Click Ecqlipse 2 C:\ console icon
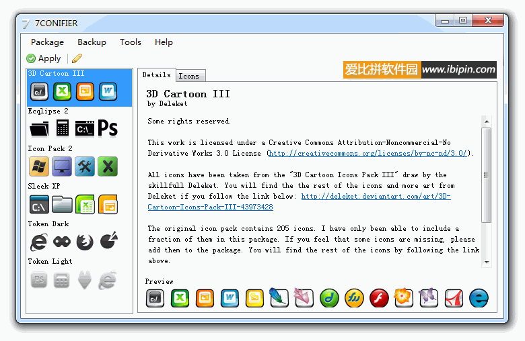This screenshot has width=525, height=341. coord(85,129)
